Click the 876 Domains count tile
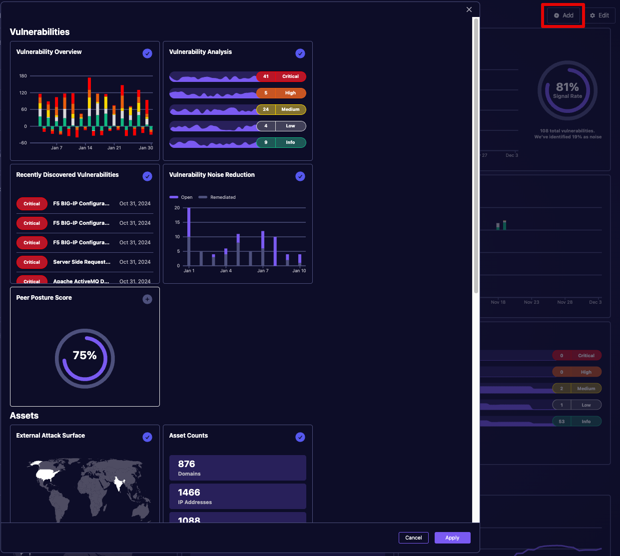The image size is (620, 556). point(237,468)
